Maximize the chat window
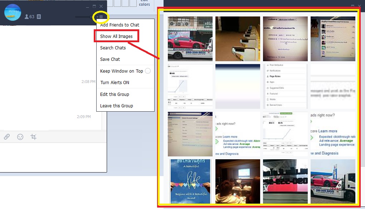Image resolution: width=365 pixels, height=209 pixels. coord(94,6)
